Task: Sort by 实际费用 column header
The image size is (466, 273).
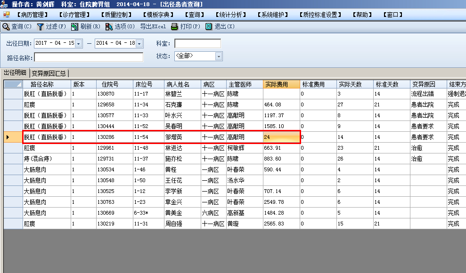Action: pos(281,84)
